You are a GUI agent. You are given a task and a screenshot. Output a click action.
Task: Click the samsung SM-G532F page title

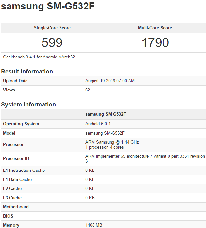48,7
